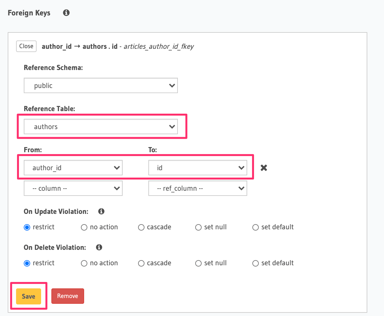The height and width of the screenshot is (316, 384).
Task: Remove the author_id to id mapping with the X
Action: [x=264, y=167]
